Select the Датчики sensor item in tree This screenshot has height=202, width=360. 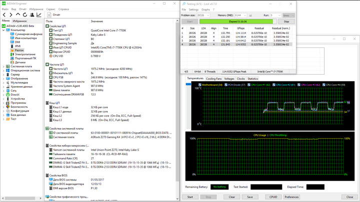tap(20, 62)
